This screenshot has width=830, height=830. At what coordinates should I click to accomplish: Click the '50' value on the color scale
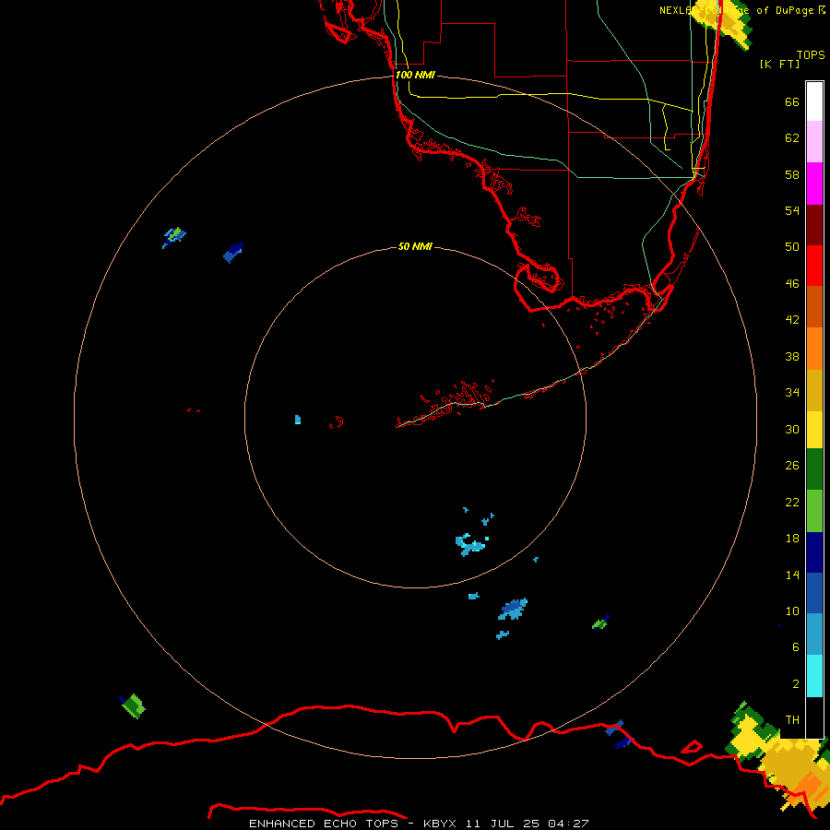pos(792,247)
